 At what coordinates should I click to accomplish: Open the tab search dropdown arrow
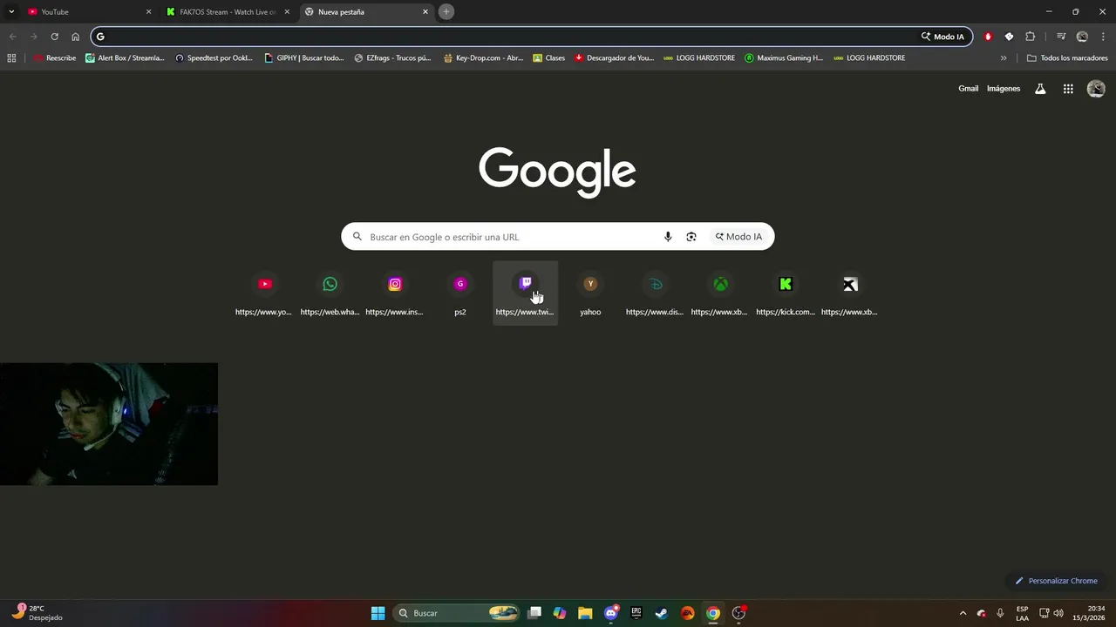11,12
